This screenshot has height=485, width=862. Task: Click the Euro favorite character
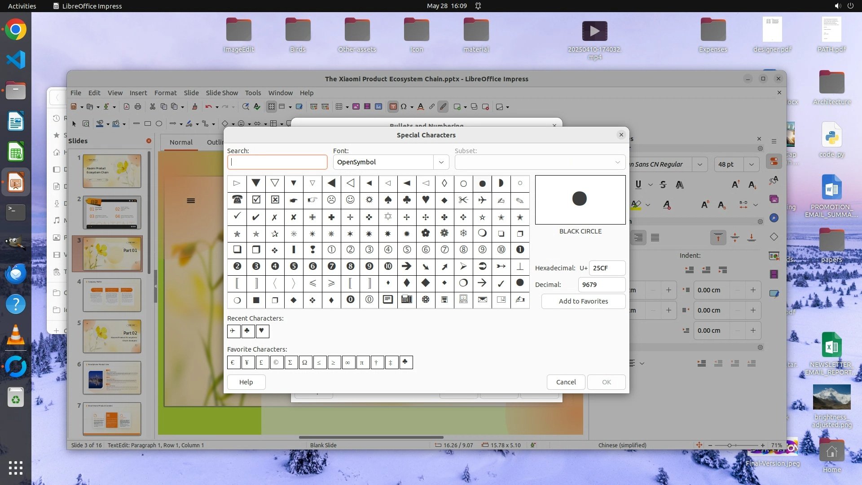pyautogui.click(x=233, y=362)
